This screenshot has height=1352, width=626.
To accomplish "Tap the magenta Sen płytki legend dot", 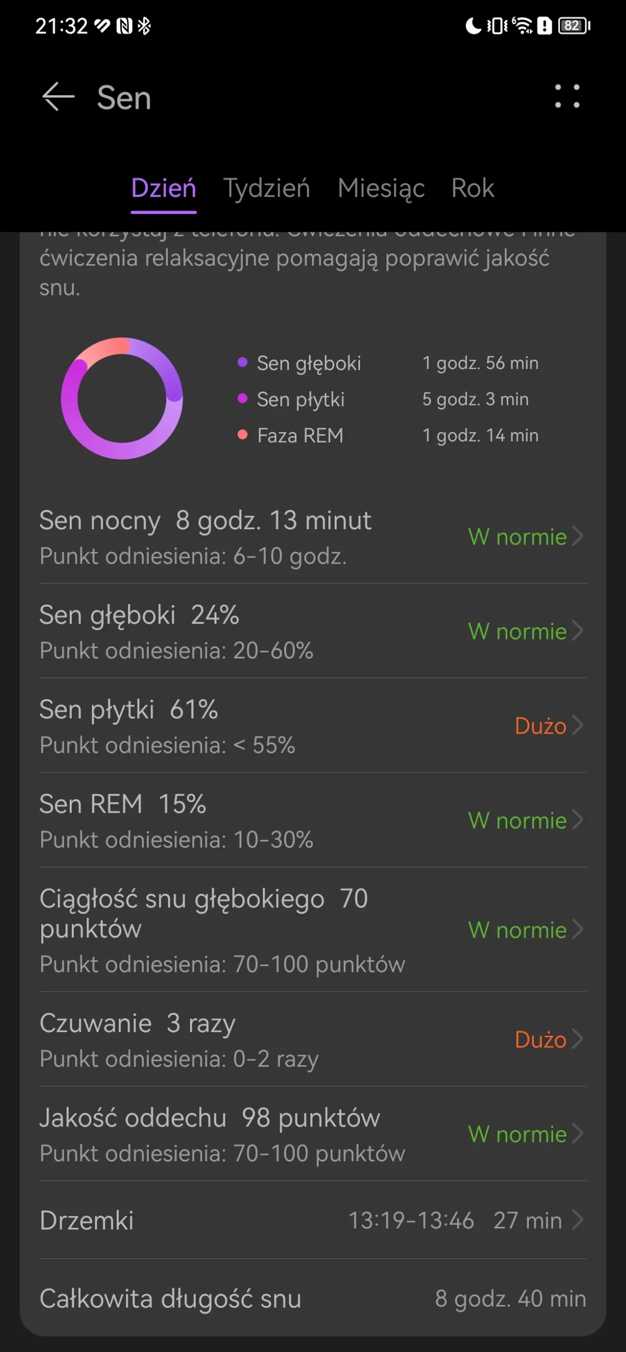I will 242,398.
